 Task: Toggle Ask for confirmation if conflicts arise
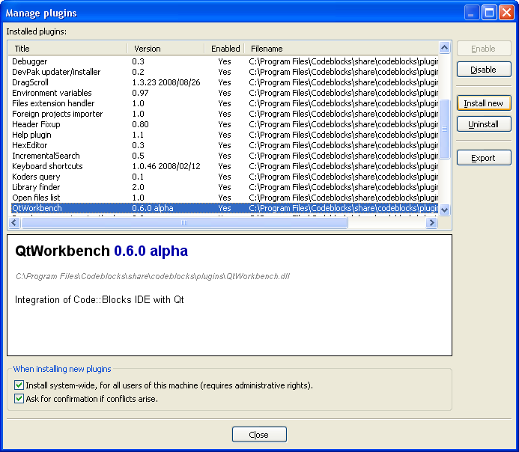pyautogui.click(x=19, y=399)
